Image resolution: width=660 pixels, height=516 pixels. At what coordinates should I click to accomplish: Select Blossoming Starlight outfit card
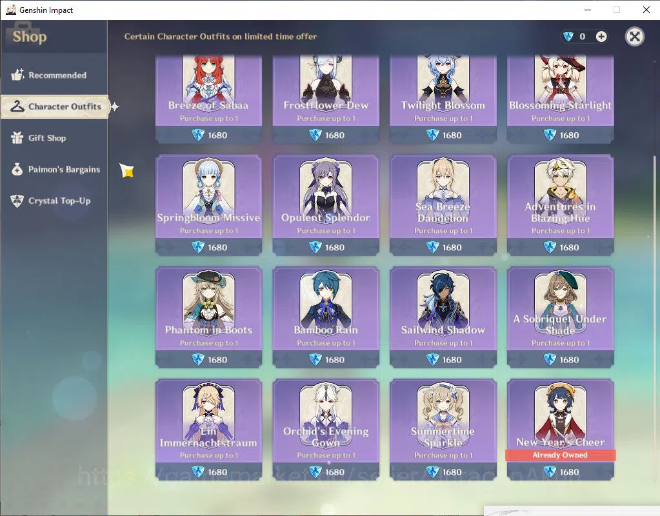pos(560,99)
